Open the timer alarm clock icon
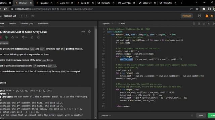The image size is (215, 120). [200, 16]
